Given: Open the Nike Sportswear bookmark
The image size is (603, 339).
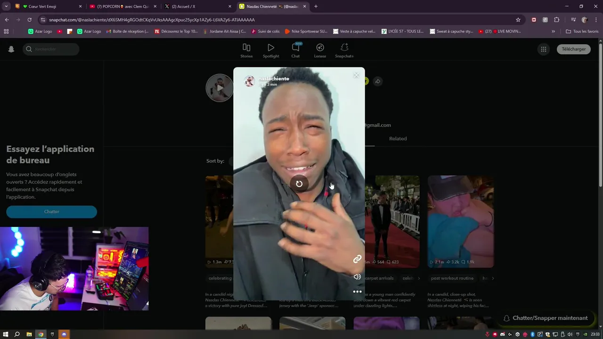Looking at the screenshot, I should point(306,31).
